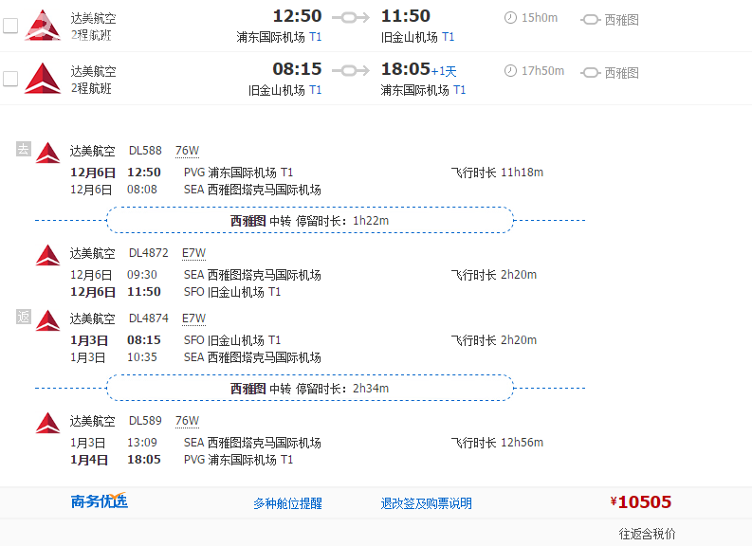This screenshot has width=752, height=546.
Task: Click the return 返 tag
Action: click(x=24, y=318)
